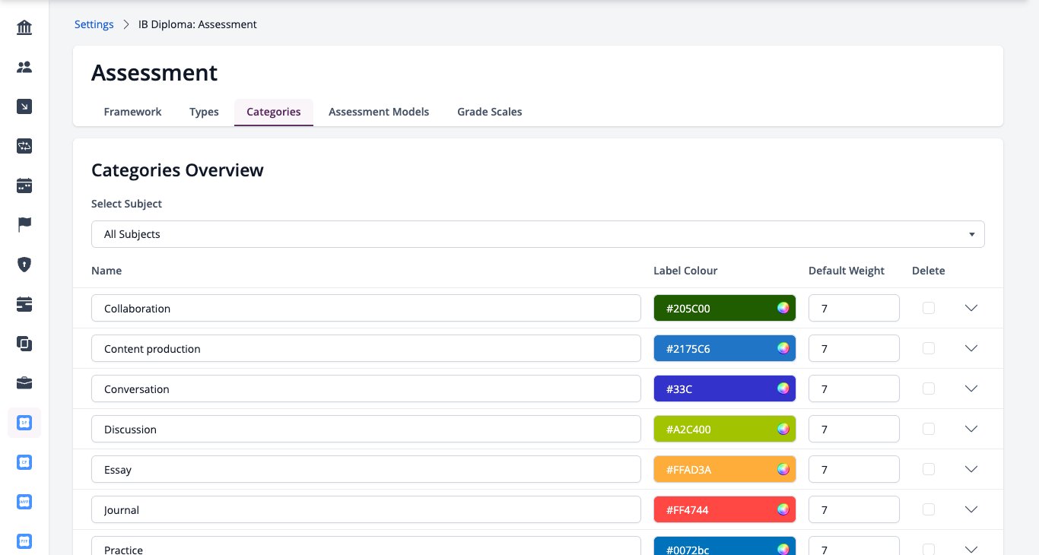Select the MYP programme icon in sidebar
This screenshot has width=1039, height=555.
coord(24,502)
